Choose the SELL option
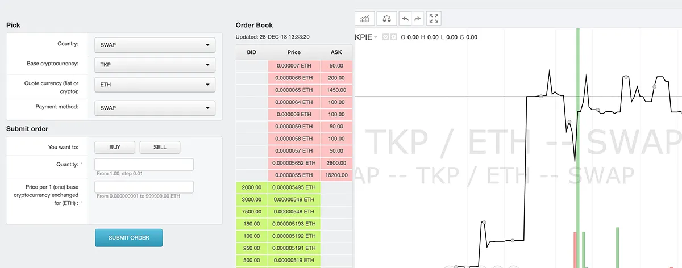Screen dimensions: 682x268 click(x=160, y=147)
